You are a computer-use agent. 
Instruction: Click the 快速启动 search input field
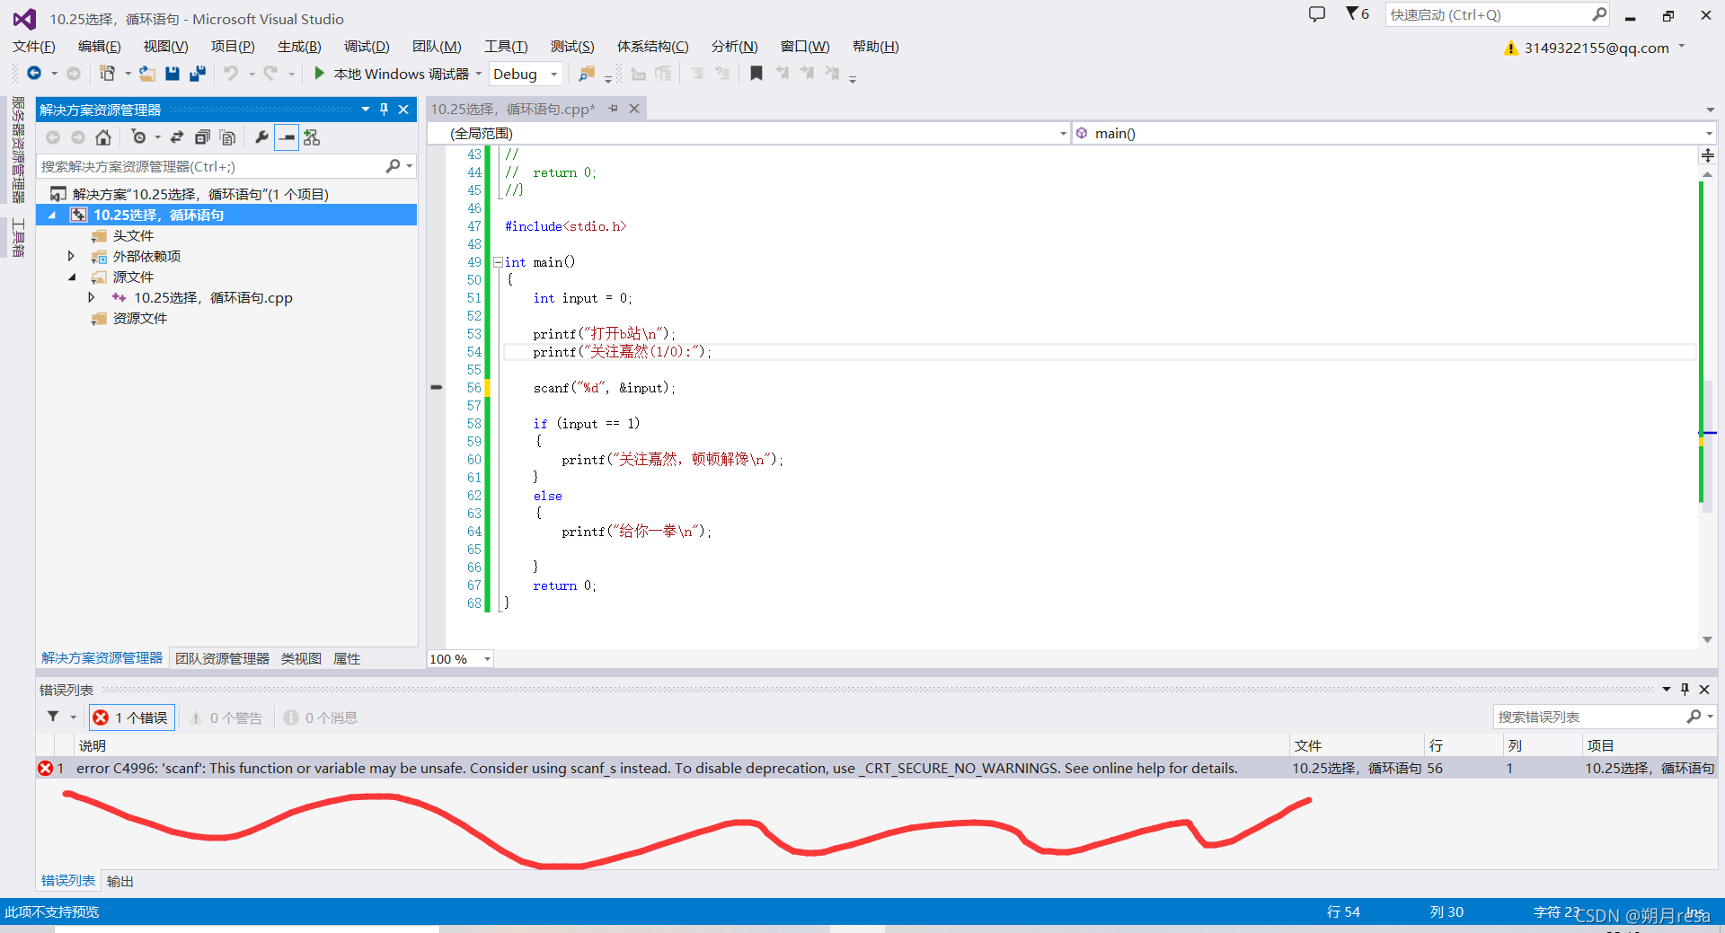pyautogui.click(x=1488, y=14)
